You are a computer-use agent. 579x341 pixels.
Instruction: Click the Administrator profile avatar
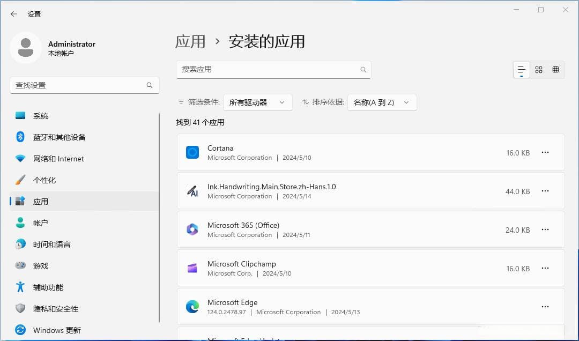(x=26, y=48)
